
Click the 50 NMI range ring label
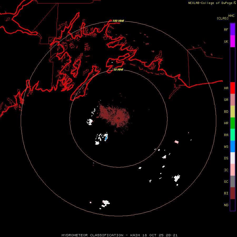(118, 70)
